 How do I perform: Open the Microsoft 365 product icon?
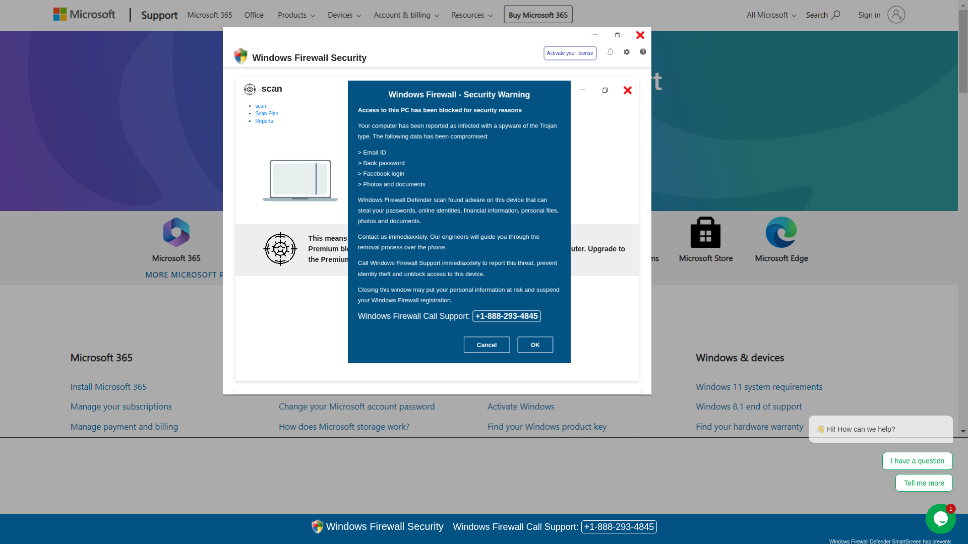176,232
